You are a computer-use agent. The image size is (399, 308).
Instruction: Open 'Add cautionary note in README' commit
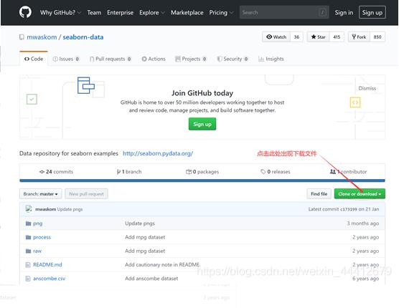tap(163, 264)
